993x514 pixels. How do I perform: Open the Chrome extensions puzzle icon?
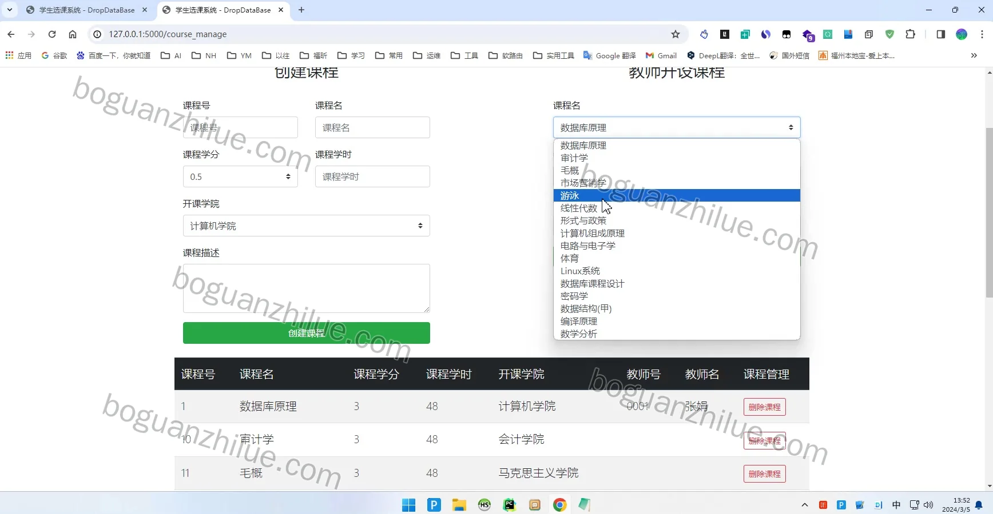click(x=910, y=34)
